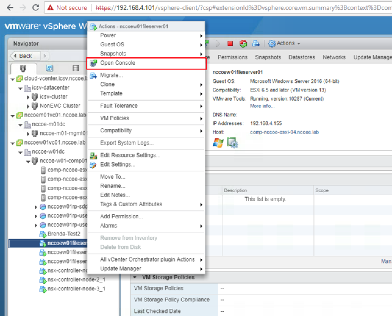The height and width of the screenshot is (316, 392).
Task: Click the red power off toolbar icon
Action: pos(230,44)
